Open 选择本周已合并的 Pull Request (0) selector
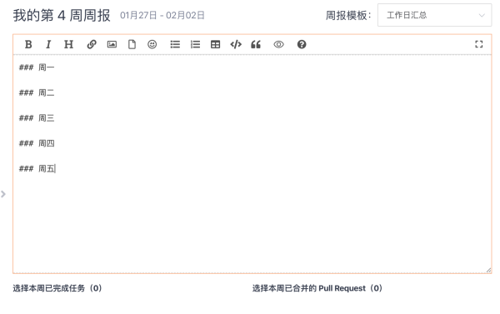500x314 pixels. point(317,288)
